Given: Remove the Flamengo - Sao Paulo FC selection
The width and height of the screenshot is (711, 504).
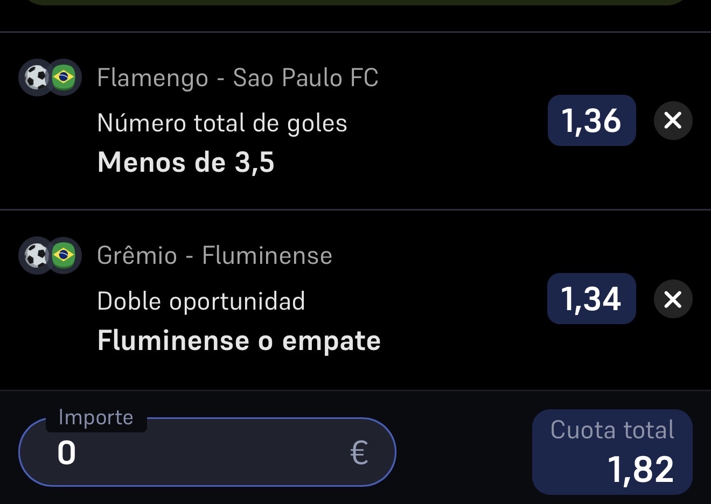Looking at the screenshot, I should pyautogui.click(x=673, y=121).
